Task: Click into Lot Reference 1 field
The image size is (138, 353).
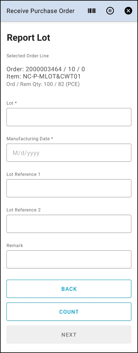Action: point(69,188)
